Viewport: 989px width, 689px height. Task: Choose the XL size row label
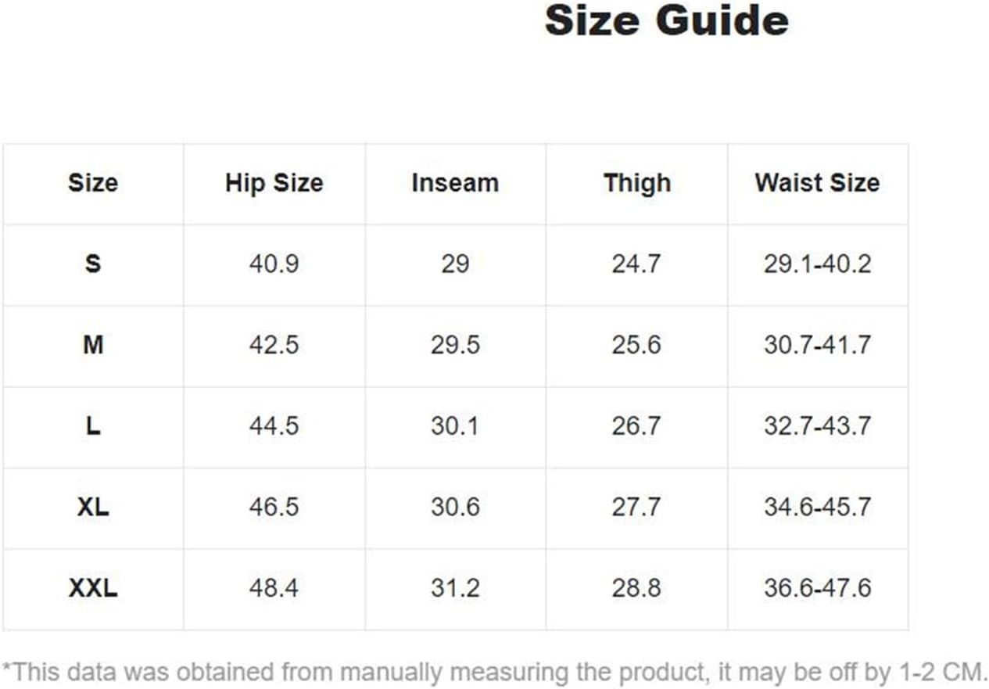tap(93, 507)
